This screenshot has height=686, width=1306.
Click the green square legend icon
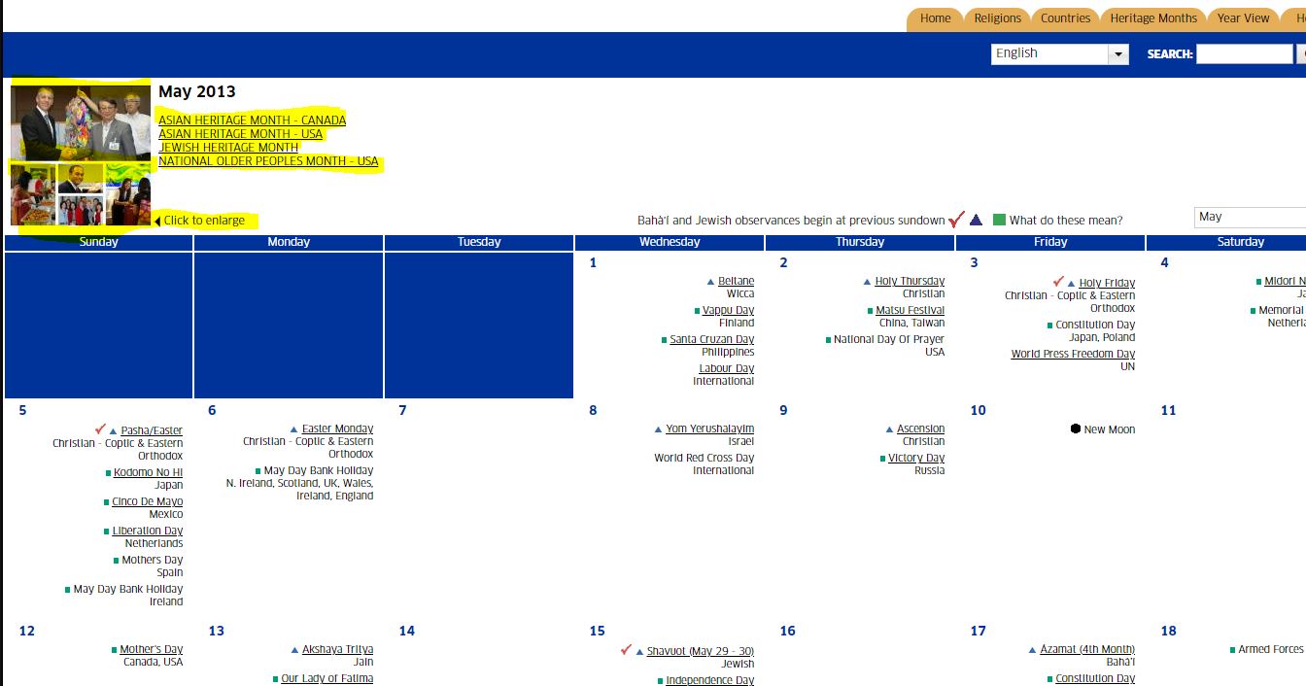click(999, 221)
